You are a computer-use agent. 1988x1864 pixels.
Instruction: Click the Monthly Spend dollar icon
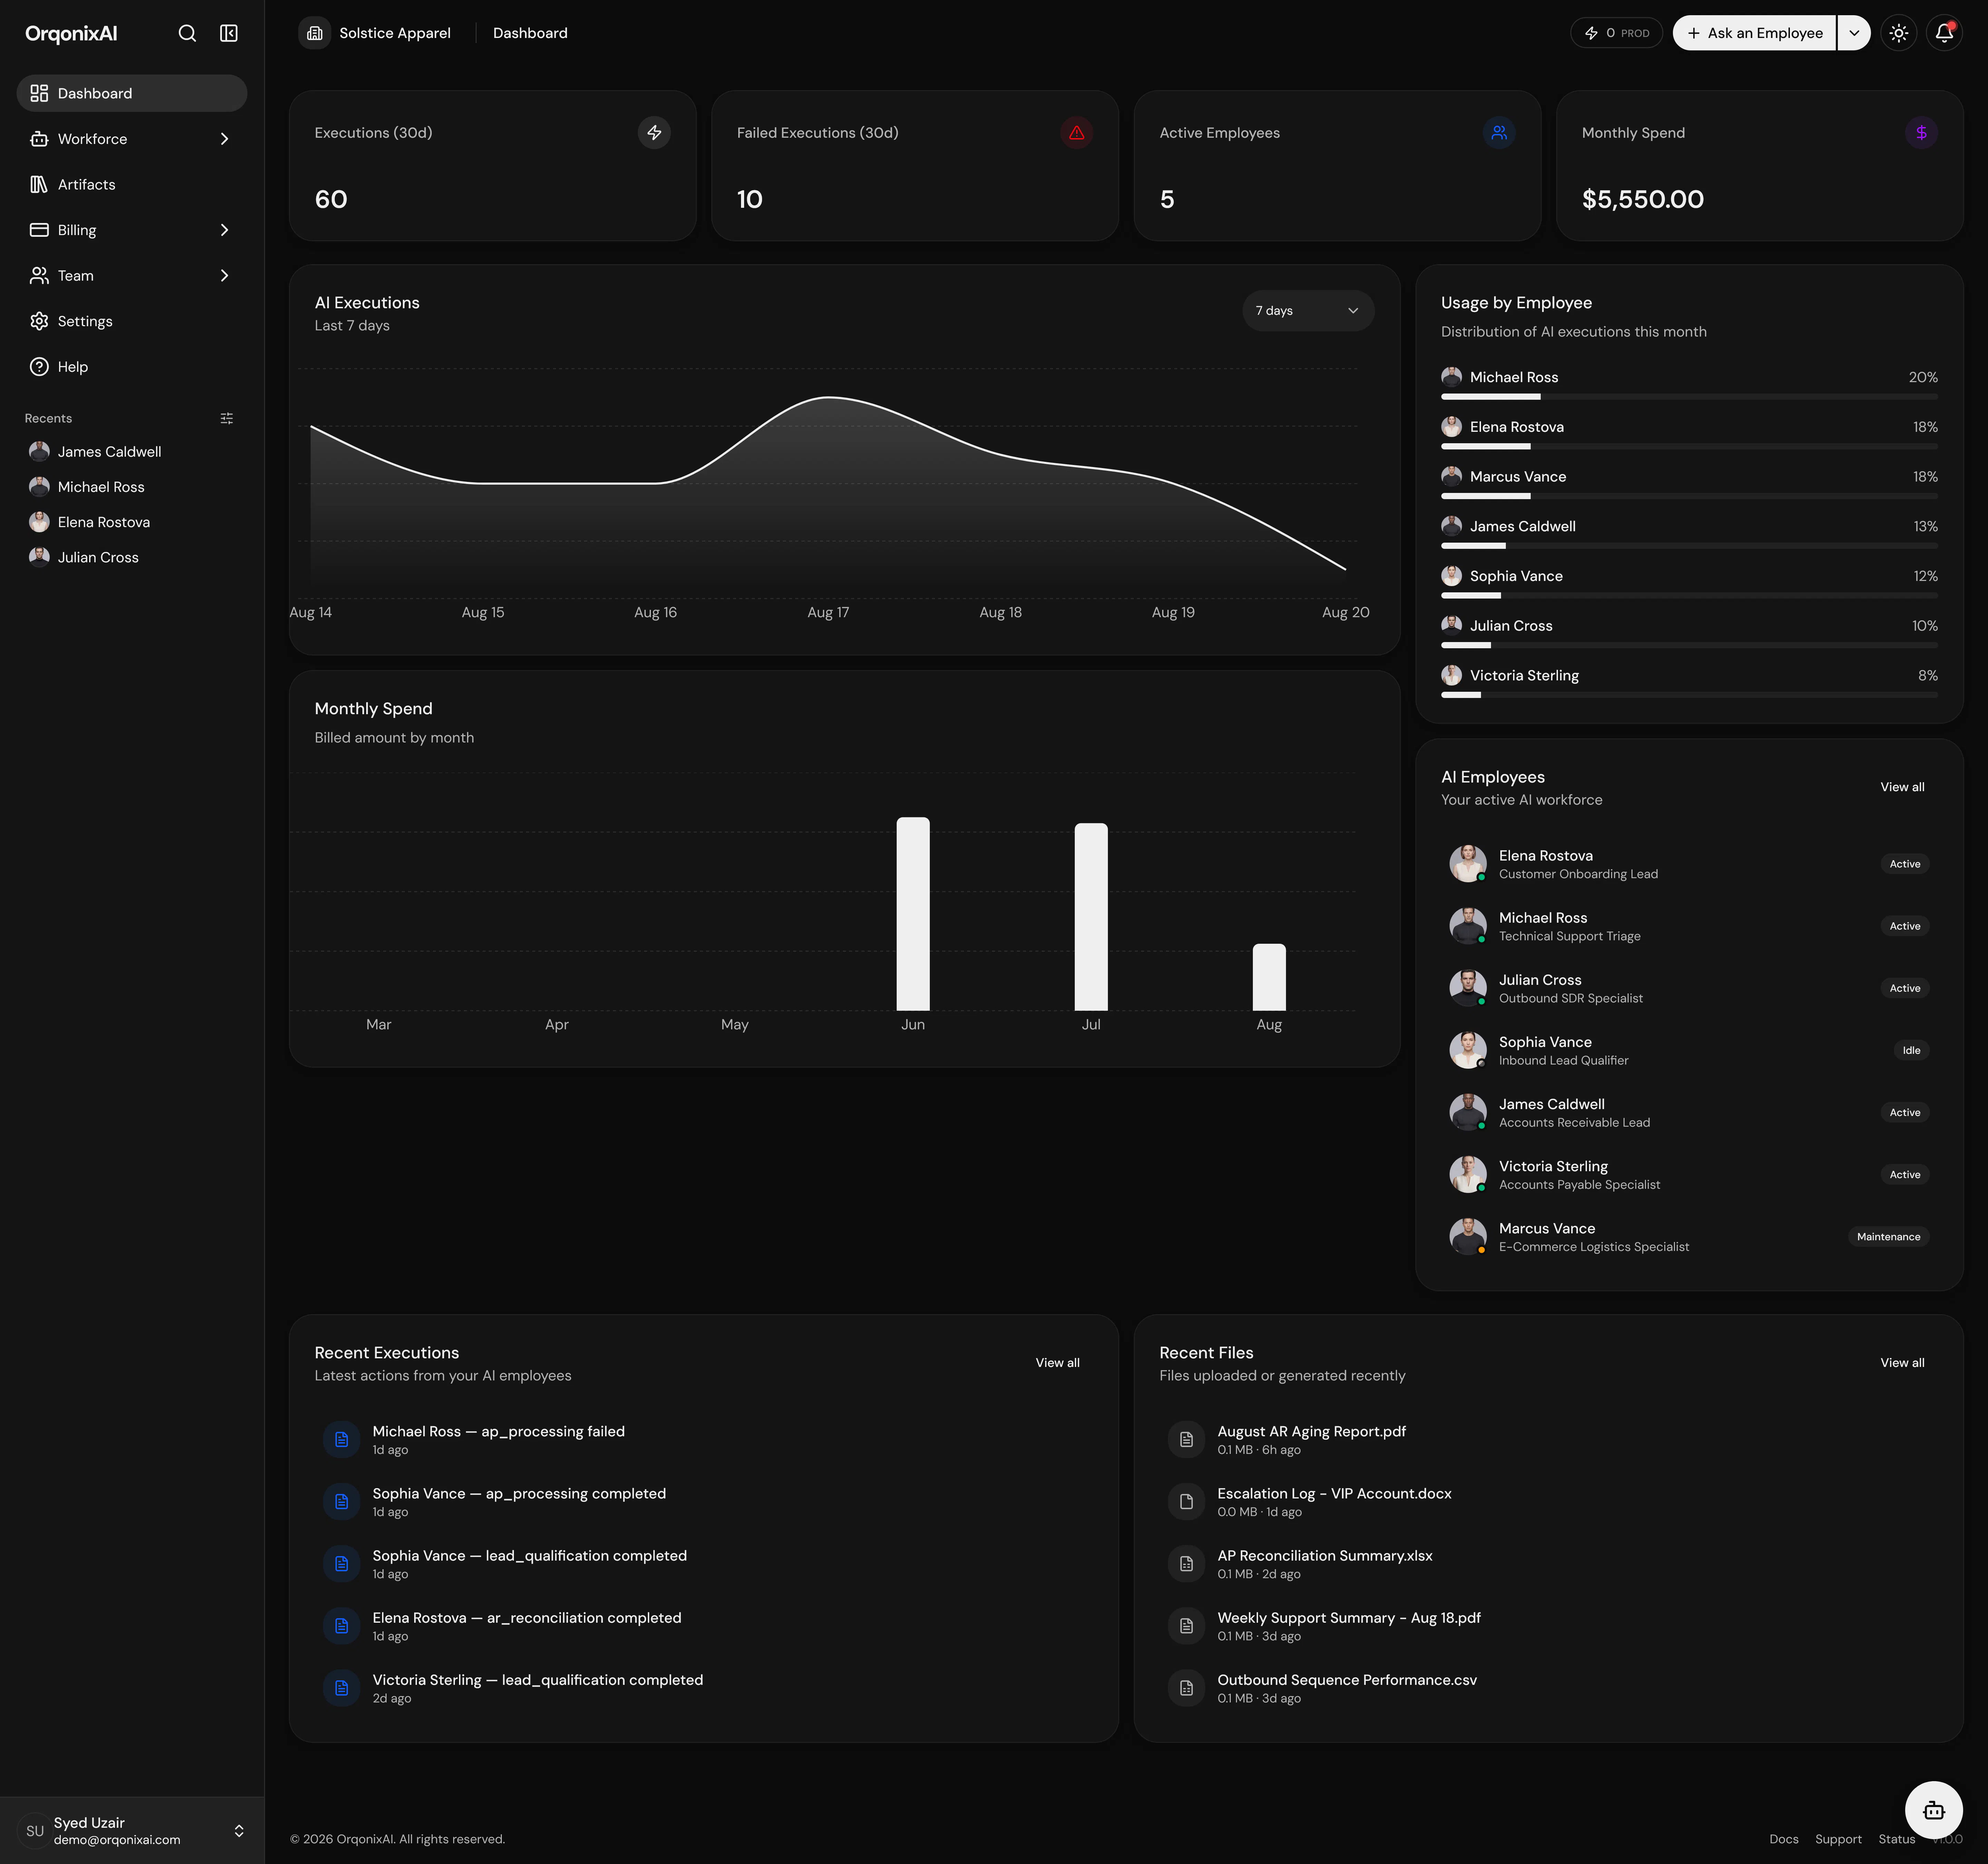click(1921, 132)
